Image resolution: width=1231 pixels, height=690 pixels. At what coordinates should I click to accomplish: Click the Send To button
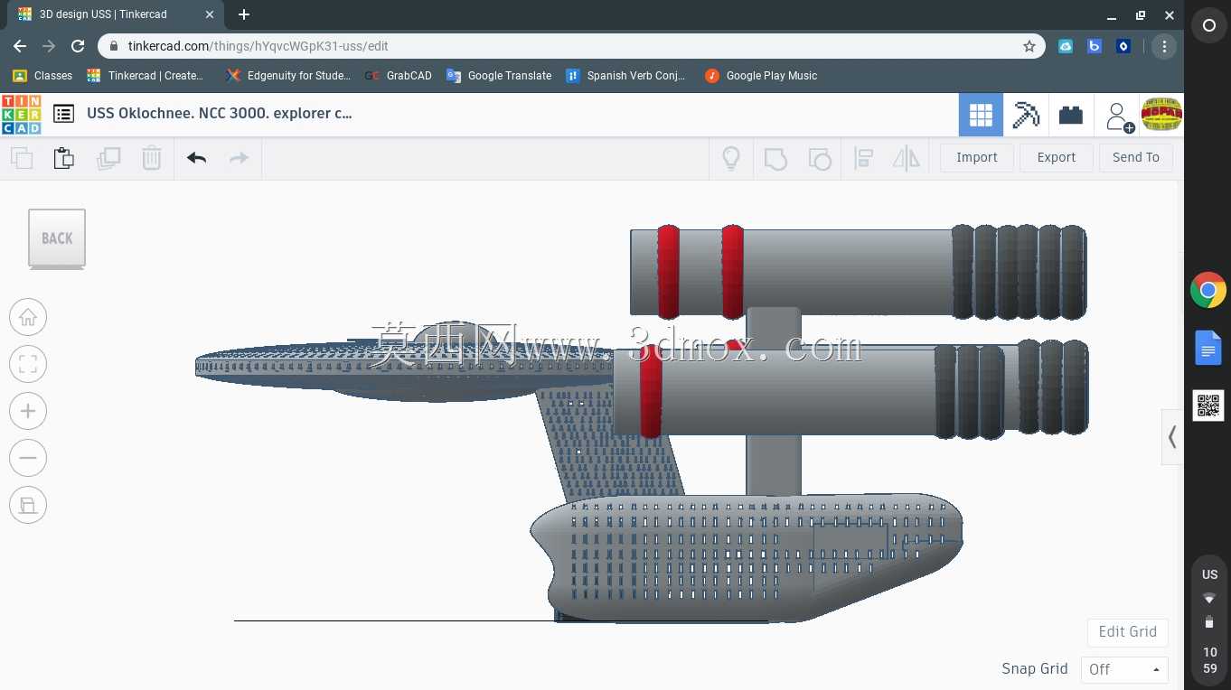(1135, 157)
